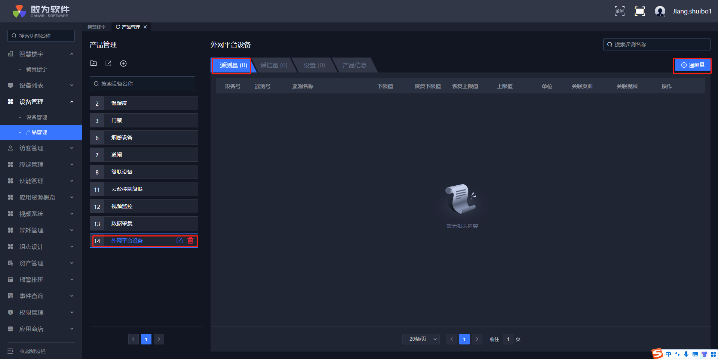The image size is (718, 359).
Task: Go to previous page in product list
Action: 134,339
